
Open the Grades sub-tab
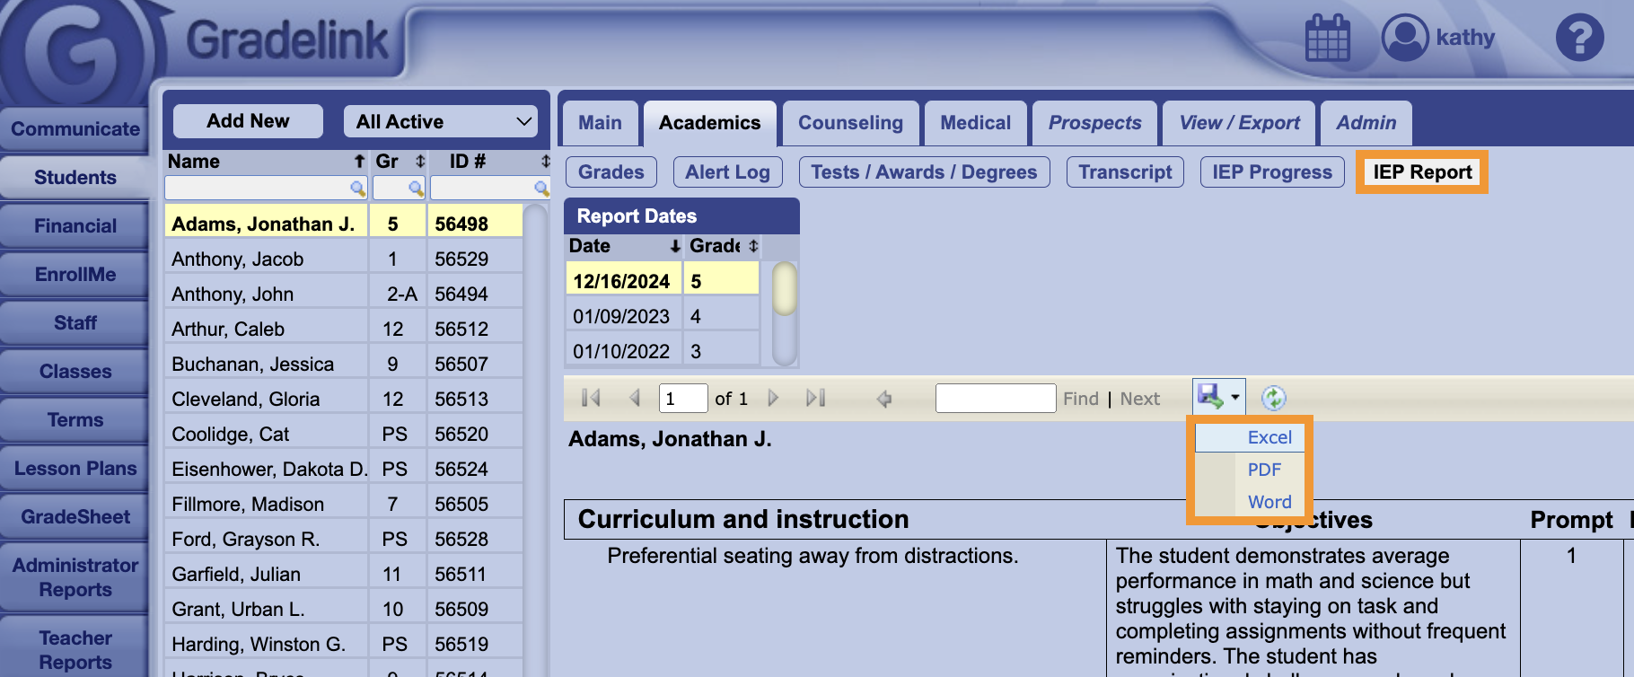(x=611, y=172)
